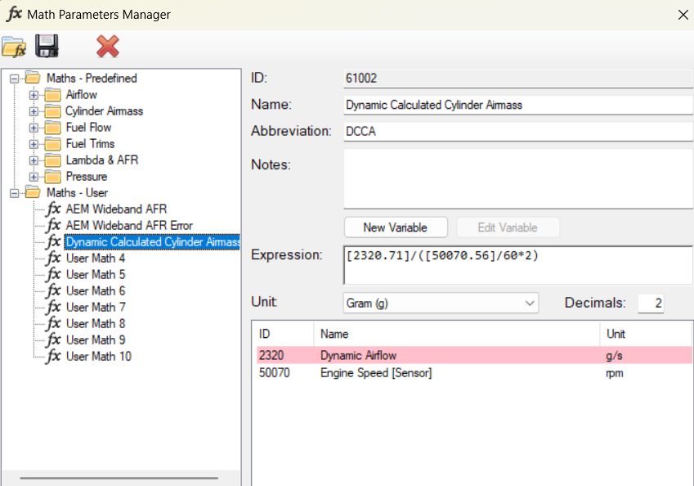Delete selected math with red X icon

[x=108, y=47]
